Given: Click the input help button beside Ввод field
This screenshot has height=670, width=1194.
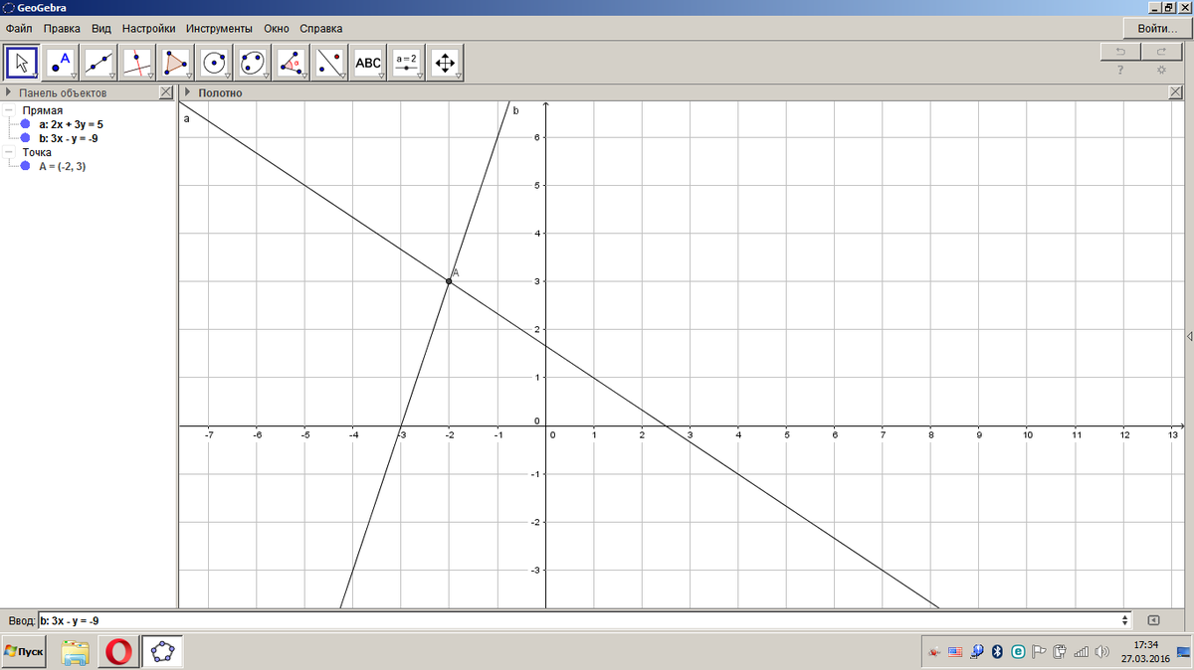Looking at the screenshot, I should [1153, 620].
